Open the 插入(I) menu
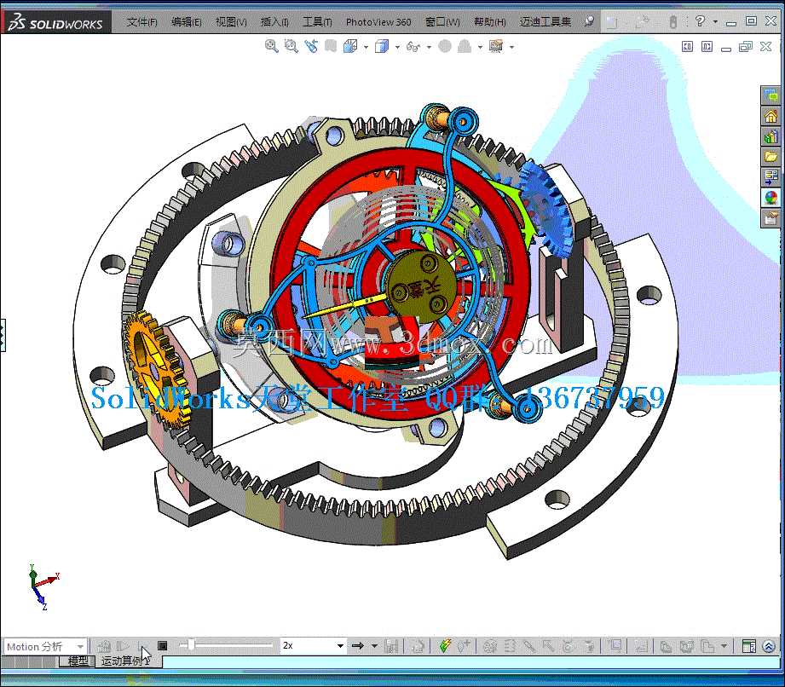The height and width of the screenshot is (687, 785). pos(274,22)
